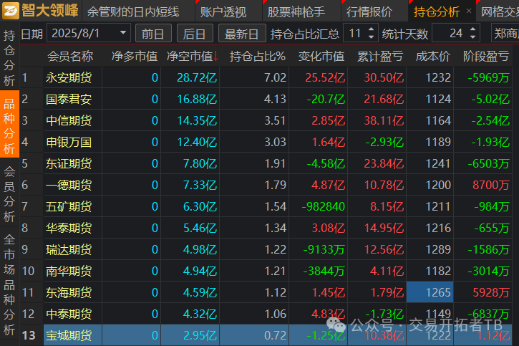Click 五矿期货 变化市值 value -982840
The width and height of the screenshot is (519, 346).
(x=324, y=207)
